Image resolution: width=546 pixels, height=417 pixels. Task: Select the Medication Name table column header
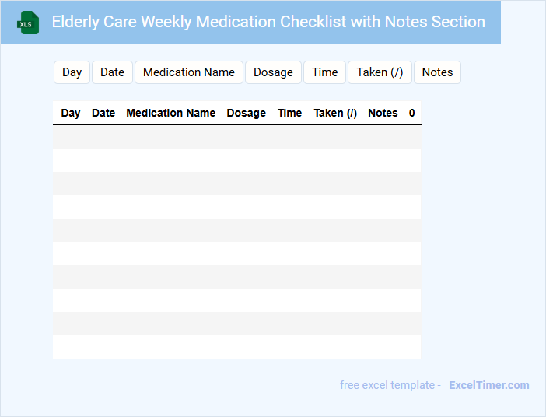[x=170, y=113]
